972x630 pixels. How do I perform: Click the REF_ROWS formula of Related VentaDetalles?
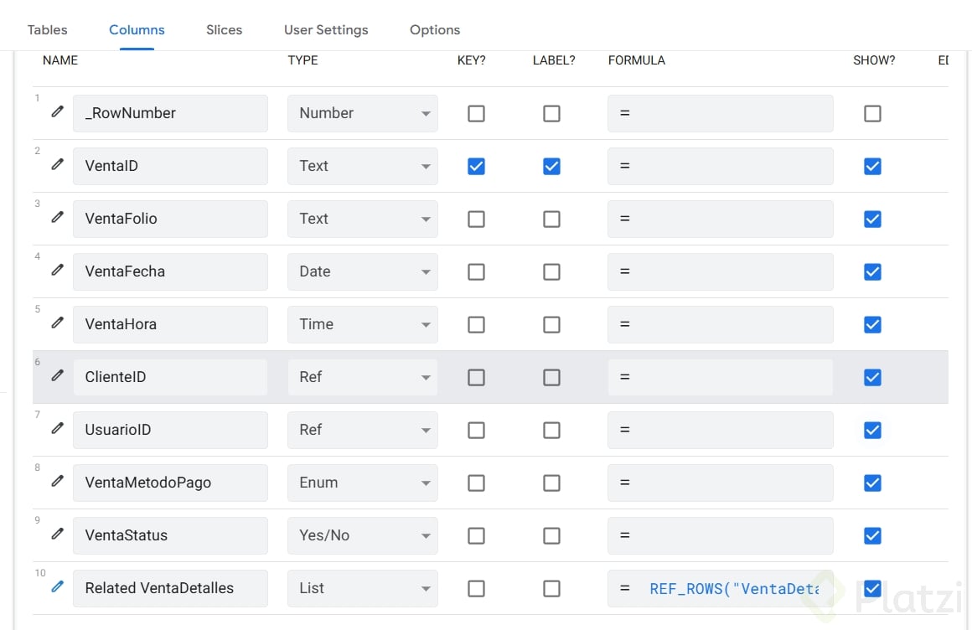(733, 588)
